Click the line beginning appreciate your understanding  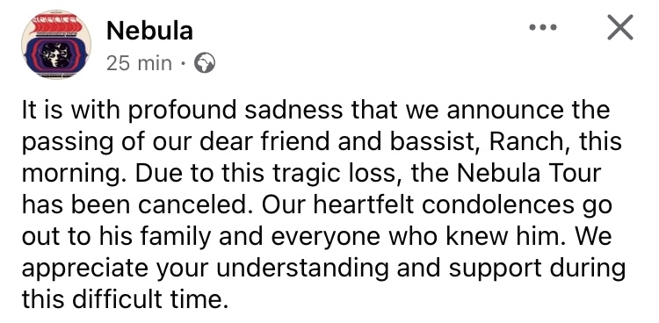323,269
